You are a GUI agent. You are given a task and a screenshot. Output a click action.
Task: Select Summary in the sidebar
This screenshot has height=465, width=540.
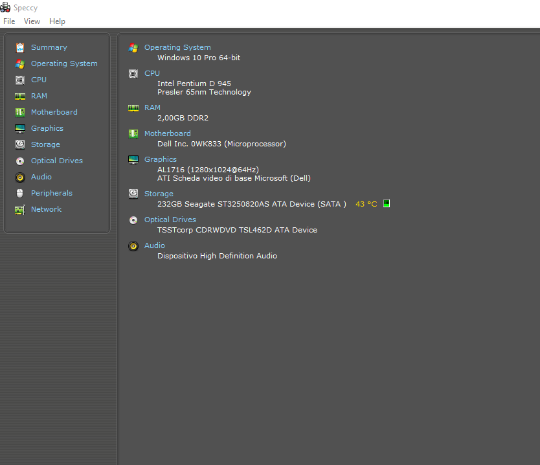click(x=49, y=47)
